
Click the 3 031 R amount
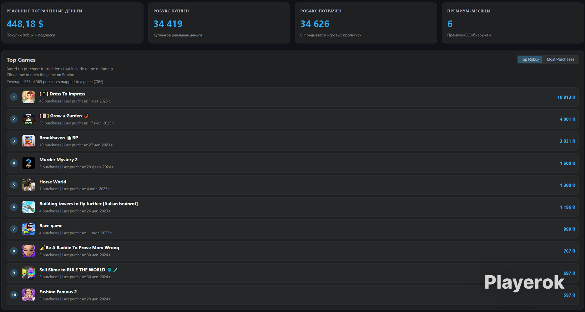[x=567, y=141]
